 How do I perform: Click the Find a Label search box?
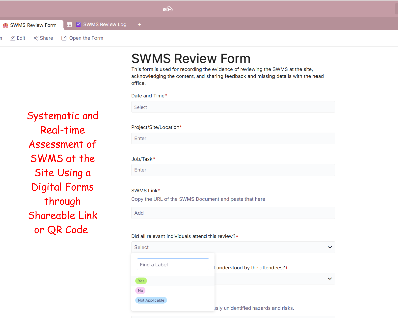click(x=173, y=265)
